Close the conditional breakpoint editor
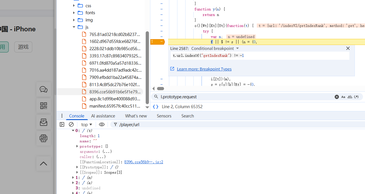Image resolution: width=365 pixels, height=194 pixels. (348, 48)
